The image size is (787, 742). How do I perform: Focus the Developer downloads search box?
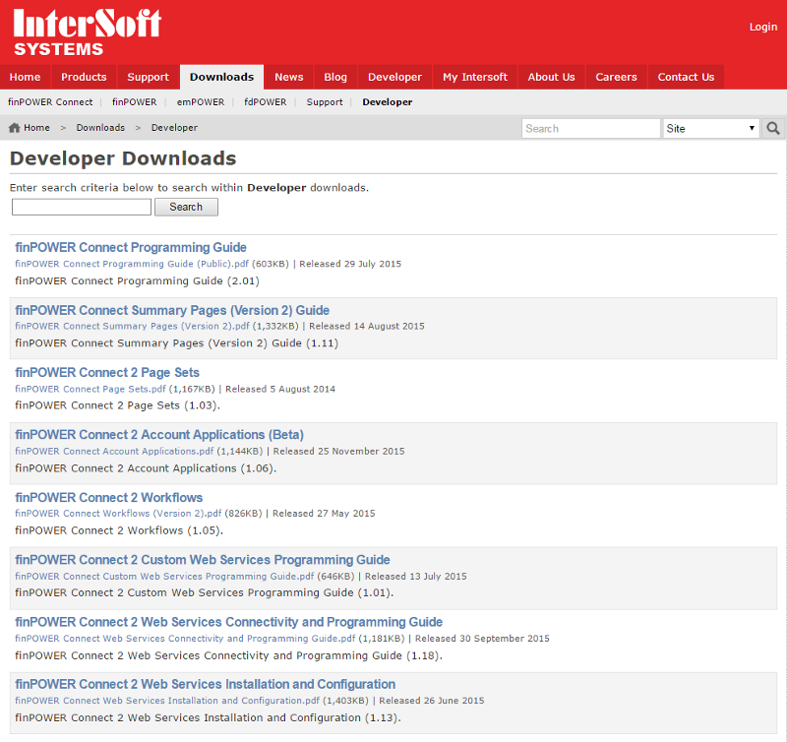[x=82, y=208]
